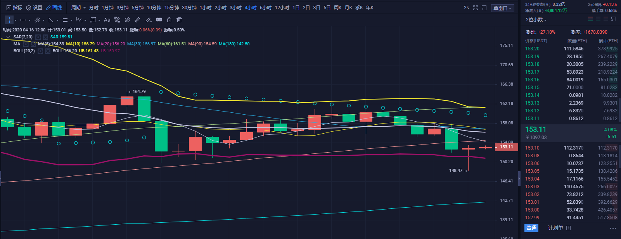Select the ruler measurement tool
Viewport: 621px width, 239px height.
pyautogui.click(x=137, y=20)
